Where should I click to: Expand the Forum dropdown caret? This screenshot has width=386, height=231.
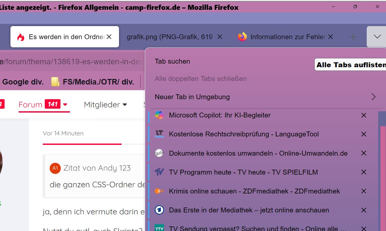click(x=65, y=105)
